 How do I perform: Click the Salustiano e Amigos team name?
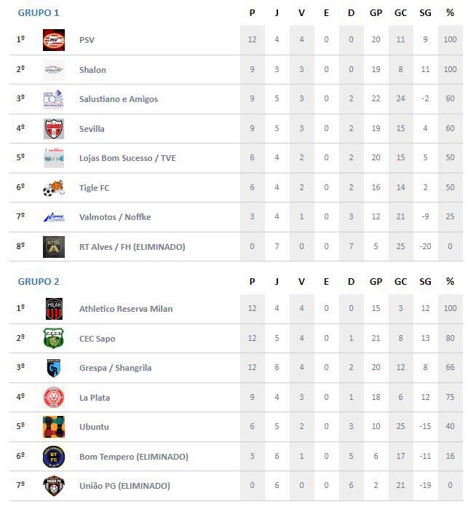click(119, 99)
